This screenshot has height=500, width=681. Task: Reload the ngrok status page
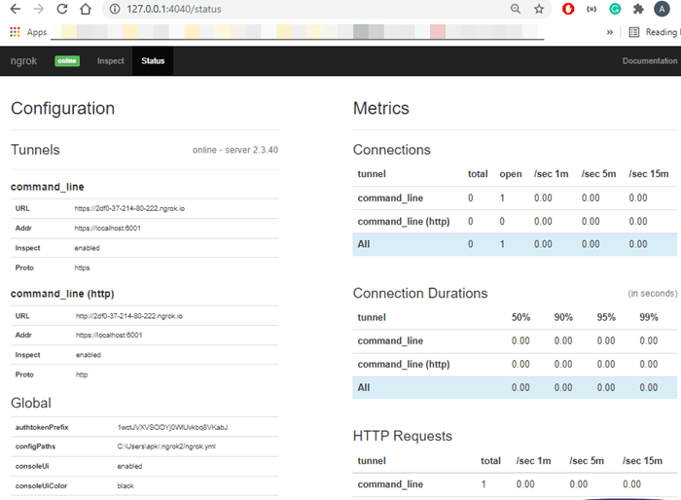pyautogui.click(x=62, y=9)
